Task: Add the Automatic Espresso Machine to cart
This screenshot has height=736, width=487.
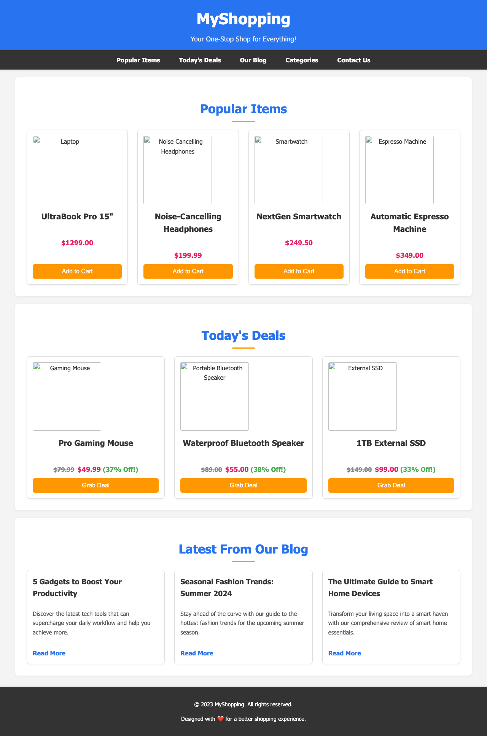Action: 409,271
